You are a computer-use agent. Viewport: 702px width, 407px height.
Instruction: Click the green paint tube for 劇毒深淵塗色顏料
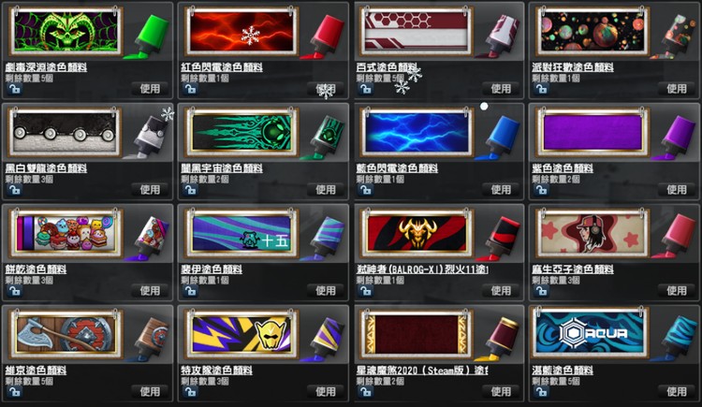pos(148,36)
